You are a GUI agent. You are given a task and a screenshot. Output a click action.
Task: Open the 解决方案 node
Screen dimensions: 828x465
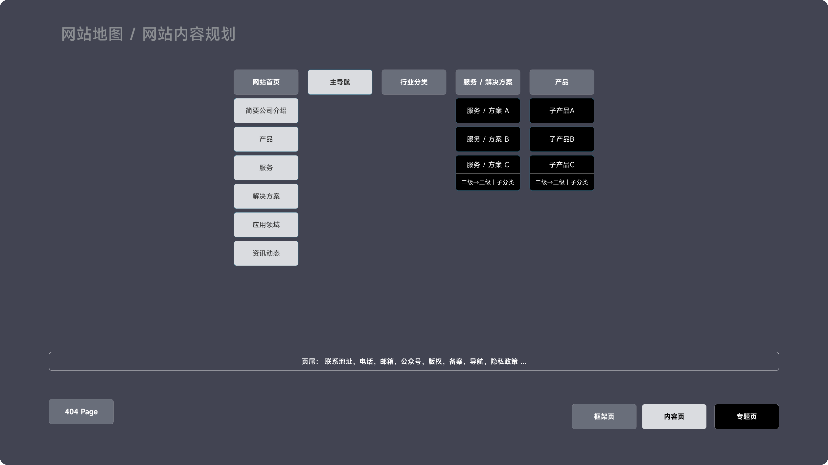pyautogui.click(x=266, y=196)
